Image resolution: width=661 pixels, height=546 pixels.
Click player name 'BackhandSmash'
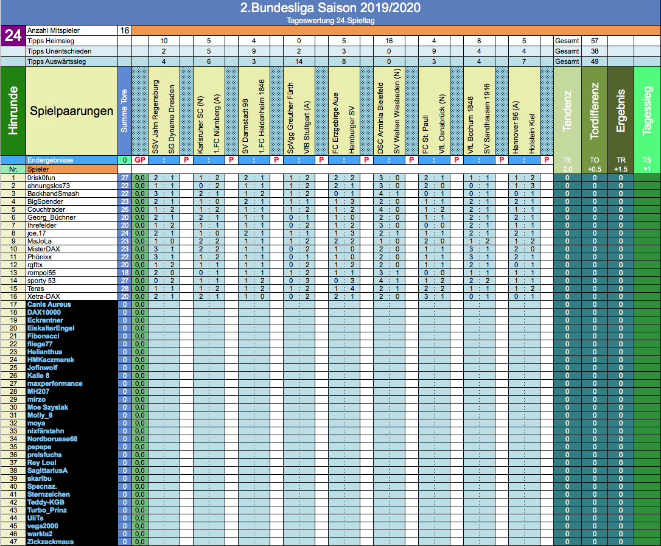pos(53,194)
